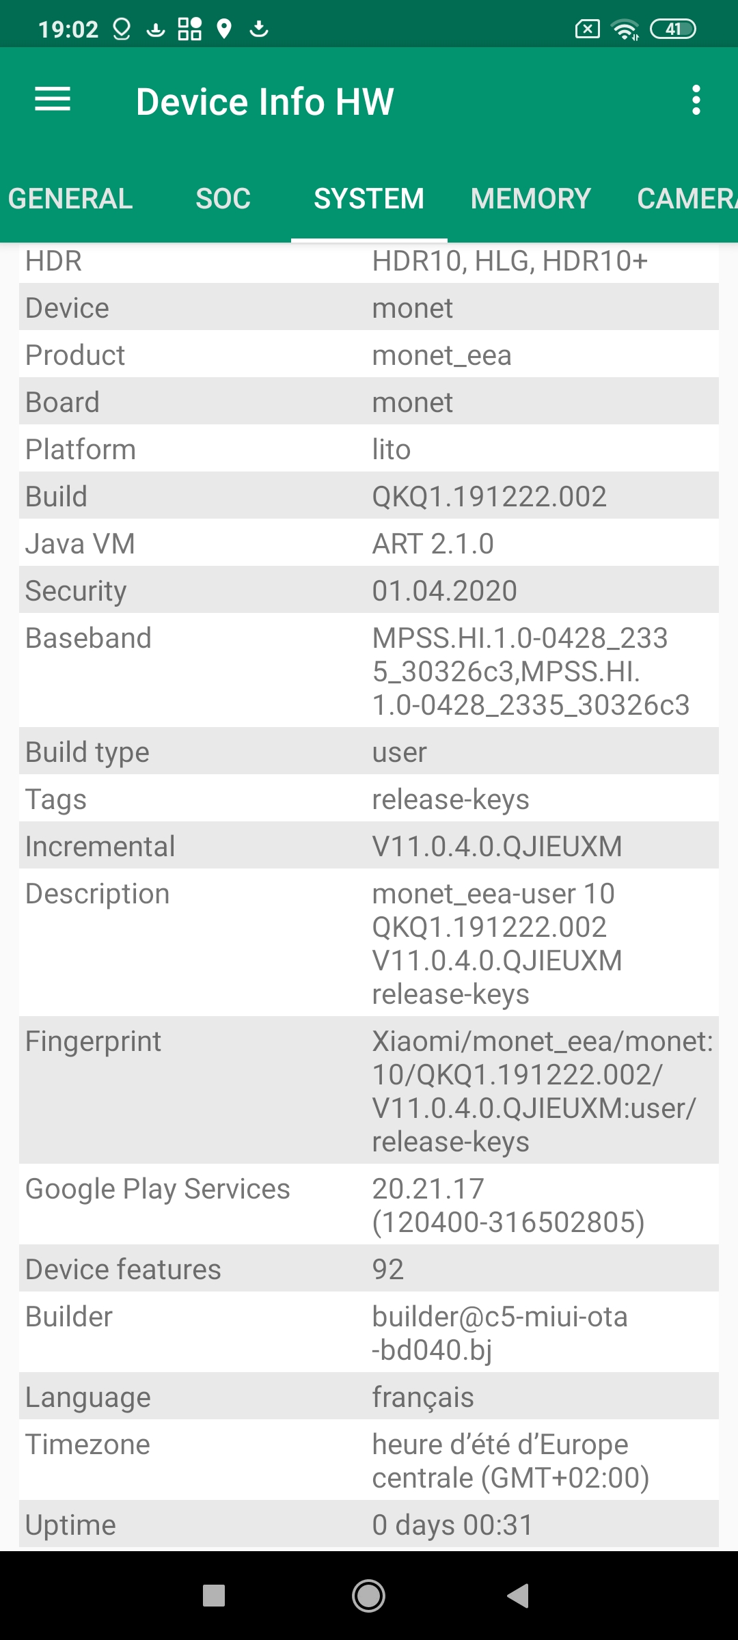Select the Google Play Services row
738x1640 pixels.
pyautogui.click(x=369, y=1205)
